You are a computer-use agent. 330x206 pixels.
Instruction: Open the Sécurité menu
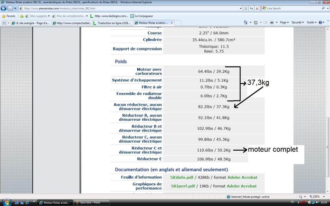point(297,22)
